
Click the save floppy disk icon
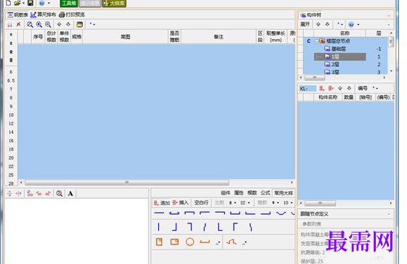[x=30, y=3]
